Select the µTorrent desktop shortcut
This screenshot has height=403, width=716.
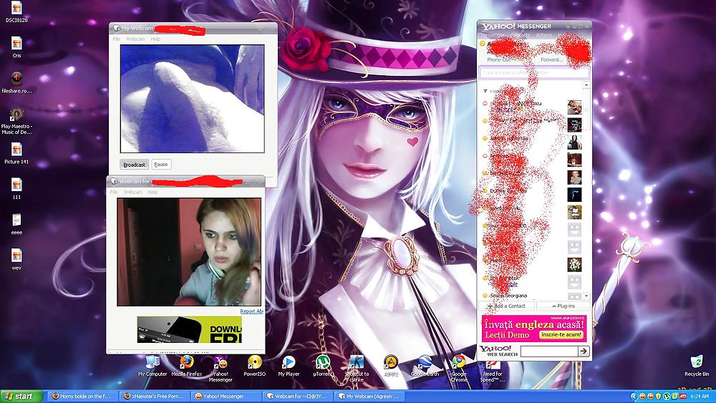pyautogui.click(x=322, y=366)
